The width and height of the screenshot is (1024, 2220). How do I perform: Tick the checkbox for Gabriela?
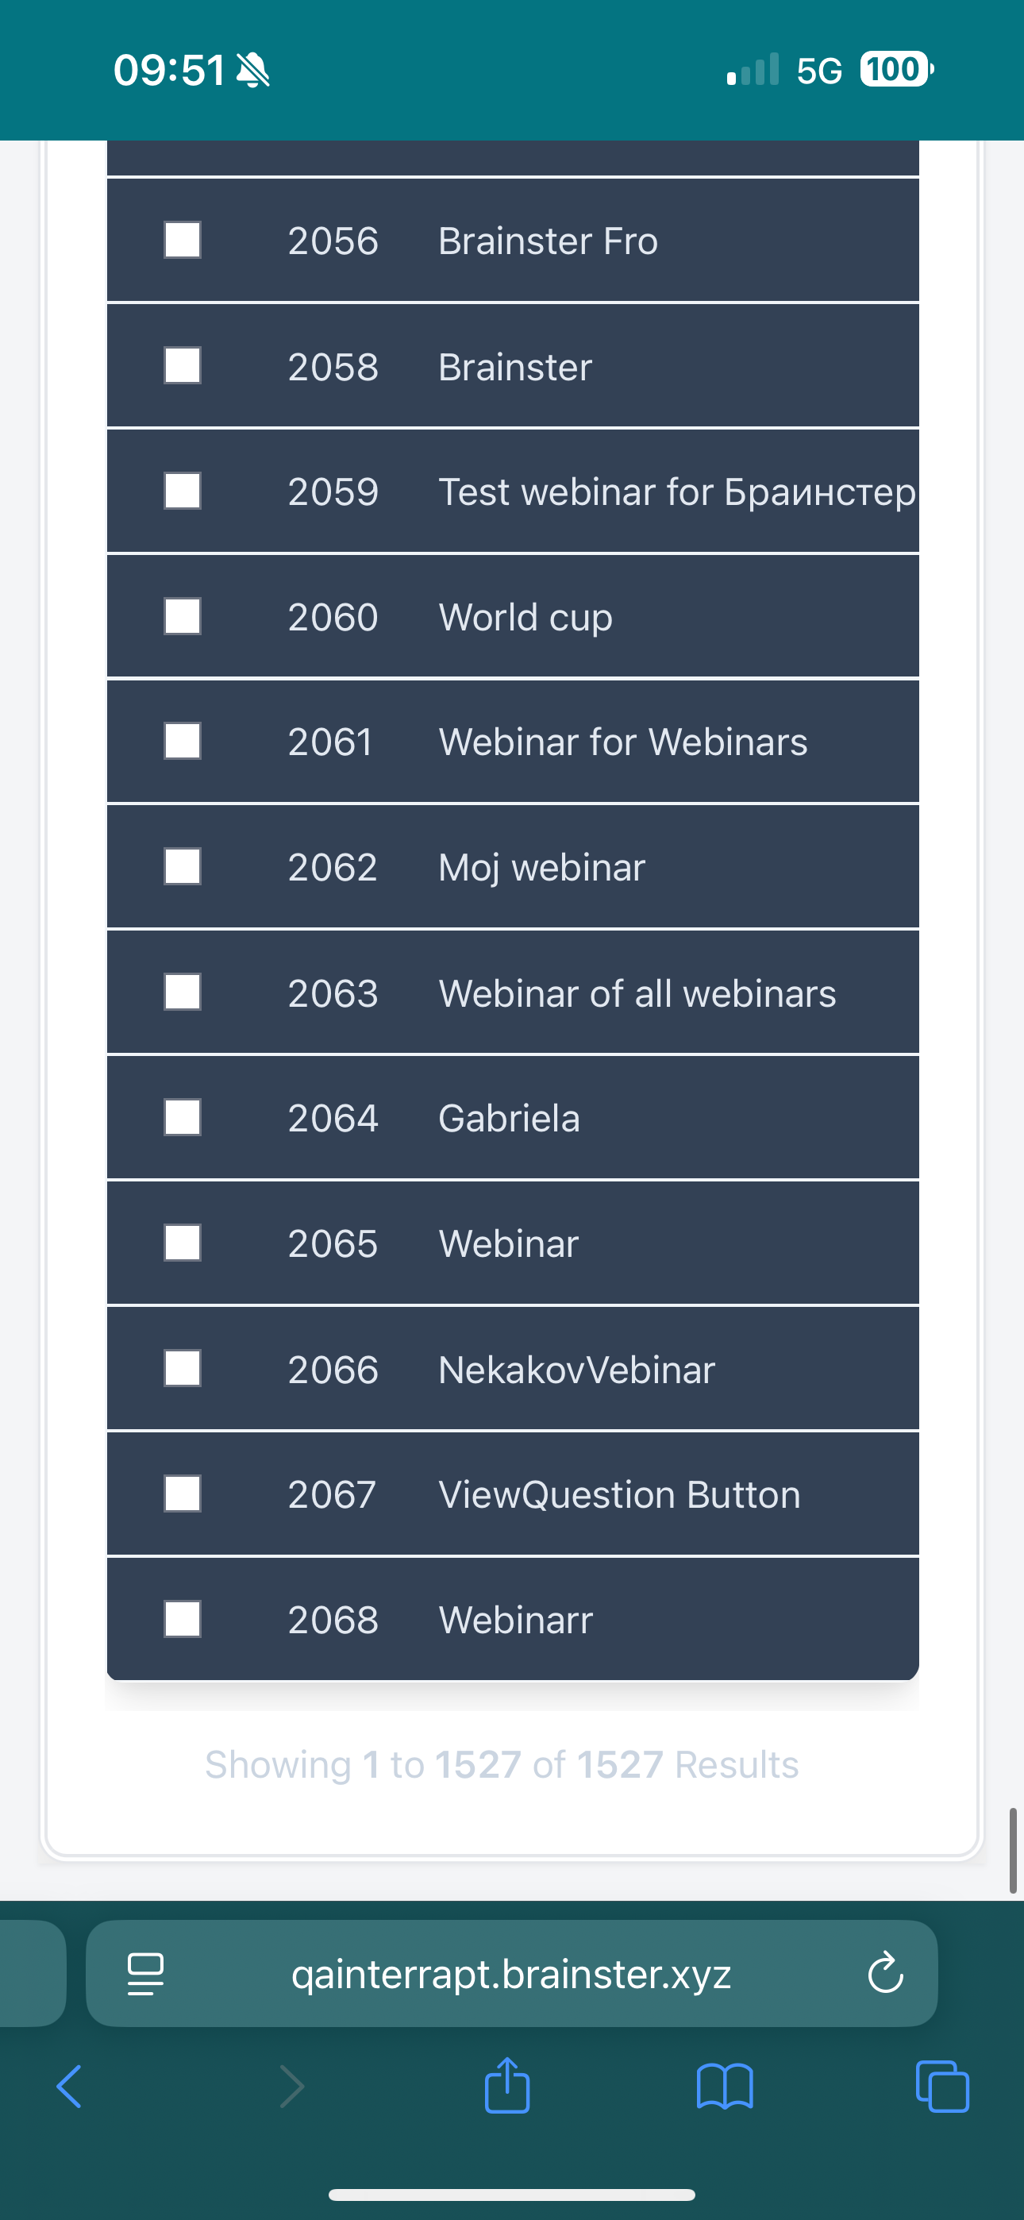click(x=183, y=1118)
